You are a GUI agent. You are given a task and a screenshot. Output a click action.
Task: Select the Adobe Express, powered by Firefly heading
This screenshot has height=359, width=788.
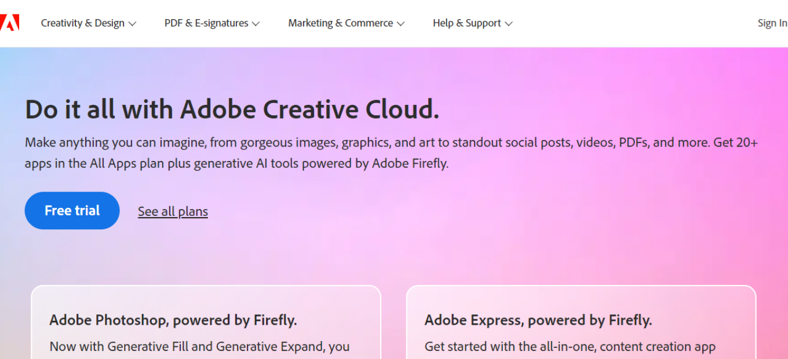[x=538, y=320]
